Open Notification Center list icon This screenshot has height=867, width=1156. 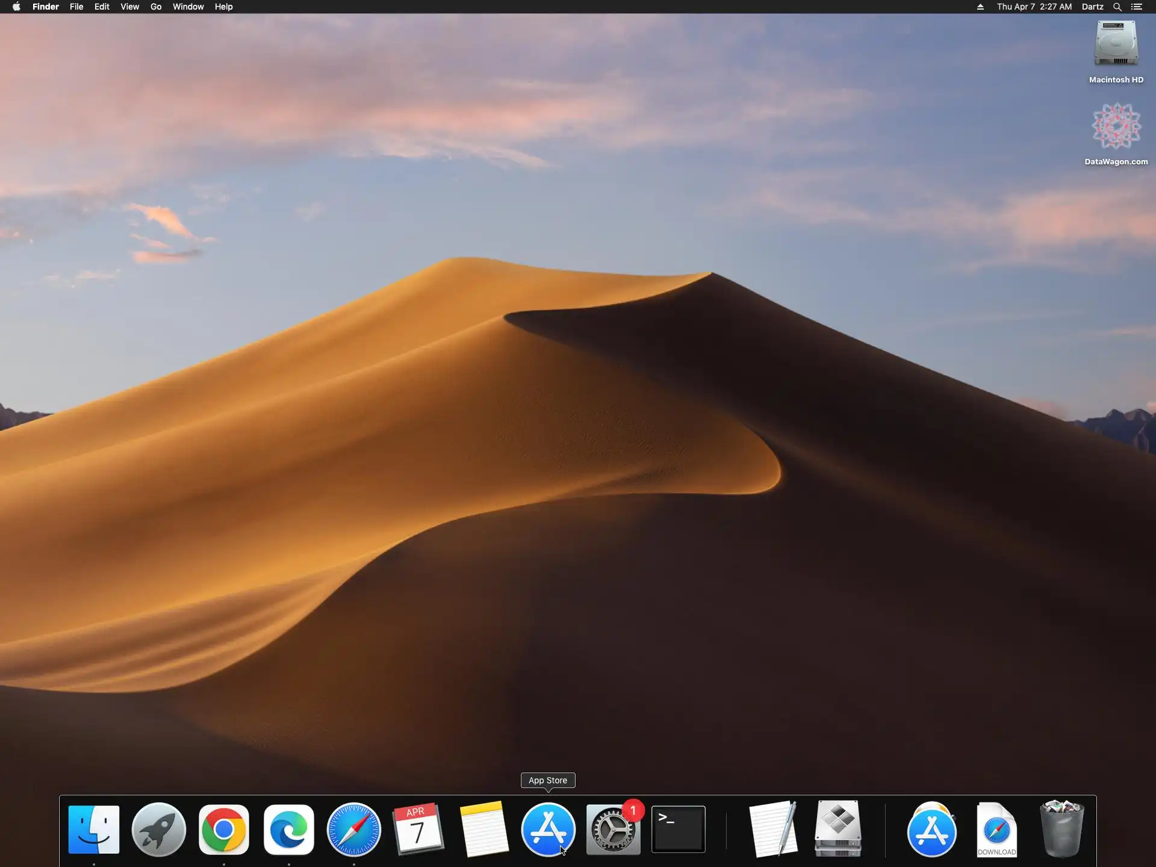tap(1137, 7)
